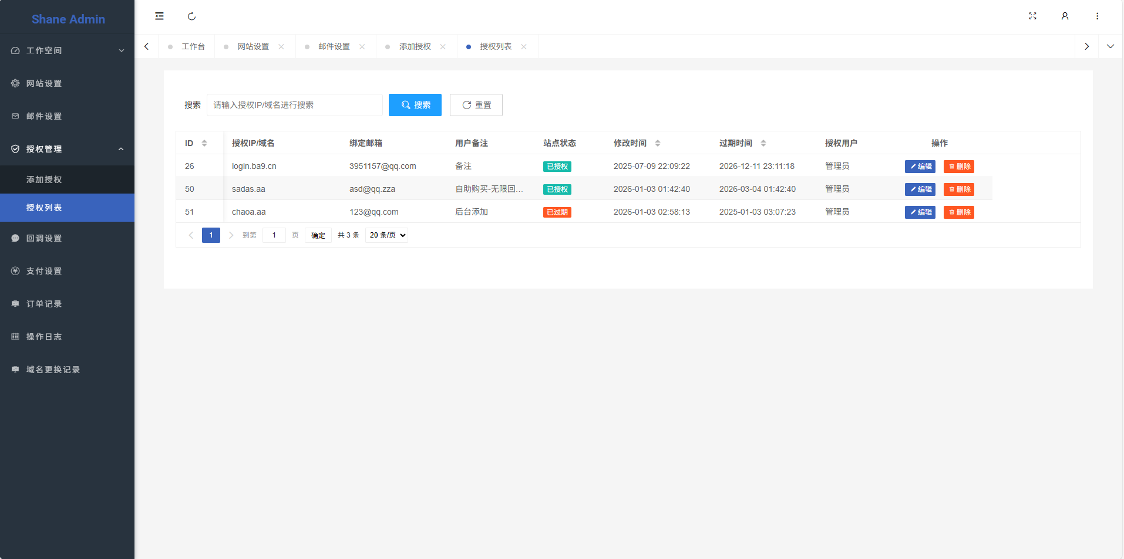Open the tab list dropdown chevron
The width and height of the screenshot is (1124, 559).
(1110, 46)
